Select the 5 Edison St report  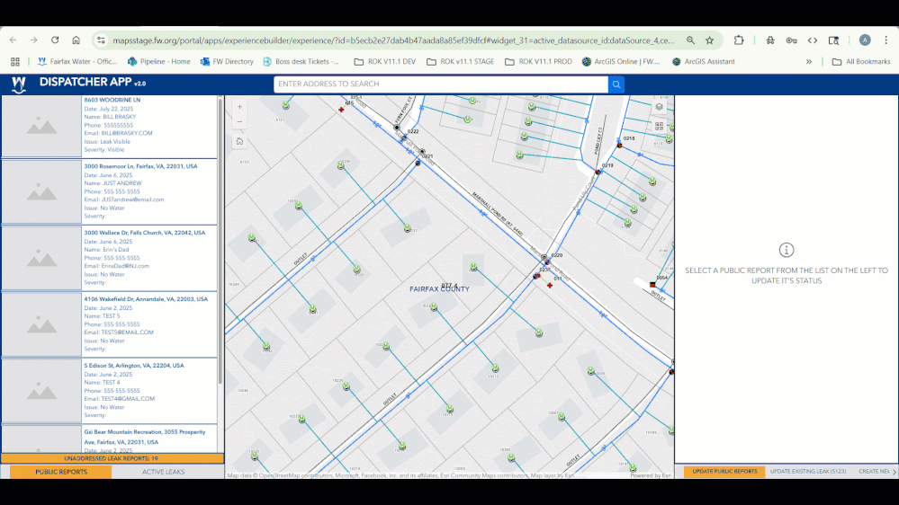click(x=109, y=391)
